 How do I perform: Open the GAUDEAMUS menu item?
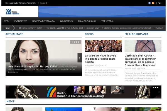coord(66,21)
